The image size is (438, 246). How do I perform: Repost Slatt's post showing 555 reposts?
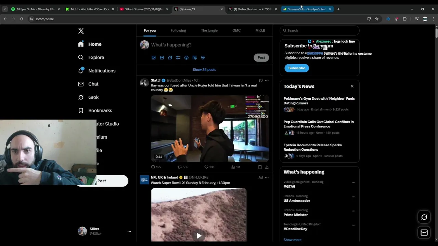[183, 167]
